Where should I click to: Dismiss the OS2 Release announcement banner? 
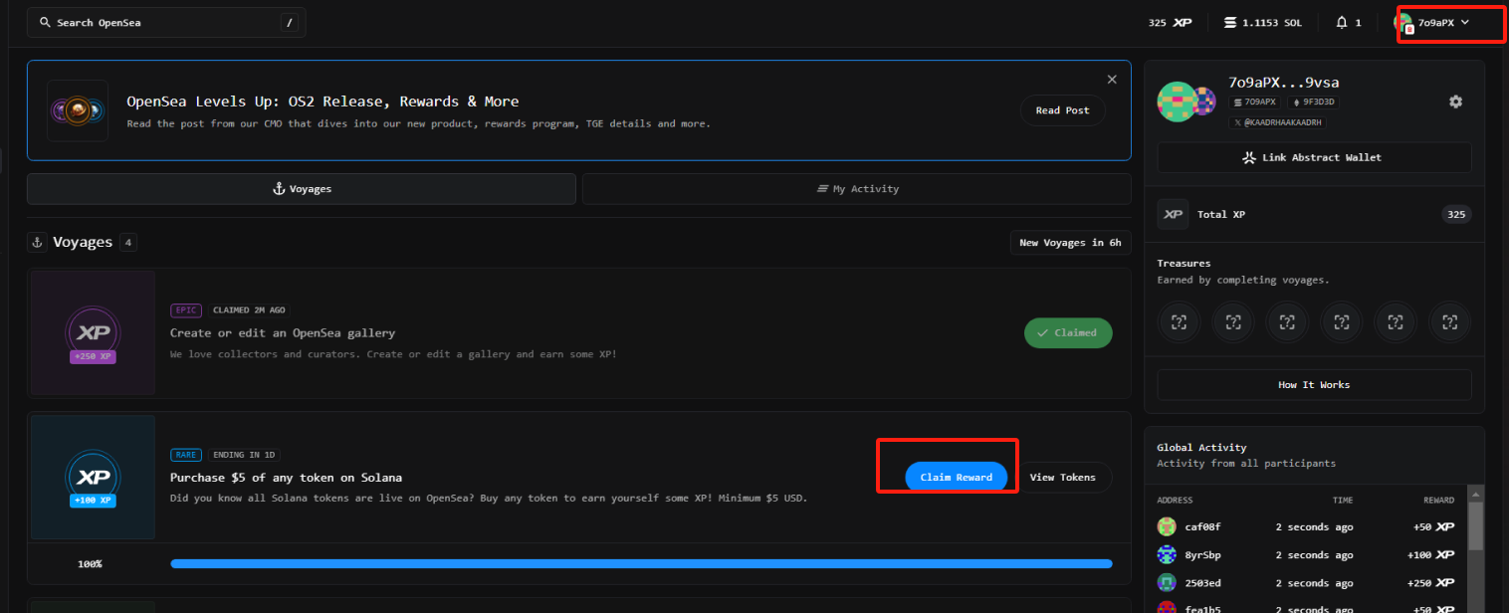tap(1112, 80)
